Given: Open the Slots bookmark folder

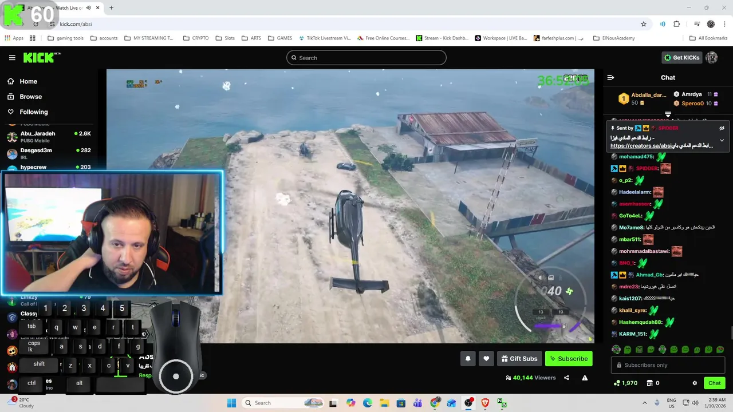Looking at the screenshot, I should point(224,38).
